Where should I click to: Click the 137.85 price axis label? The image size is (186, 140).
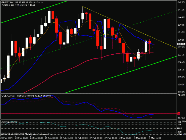point(181,47)
